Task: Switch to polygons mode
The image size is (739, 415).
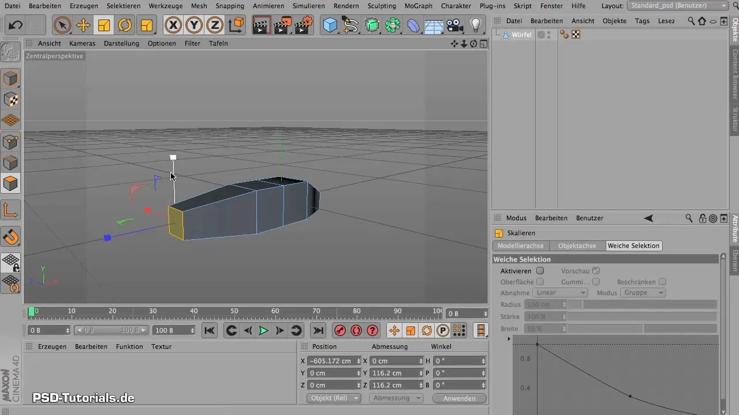Action: pyautogui.click(x=10, y=184)
